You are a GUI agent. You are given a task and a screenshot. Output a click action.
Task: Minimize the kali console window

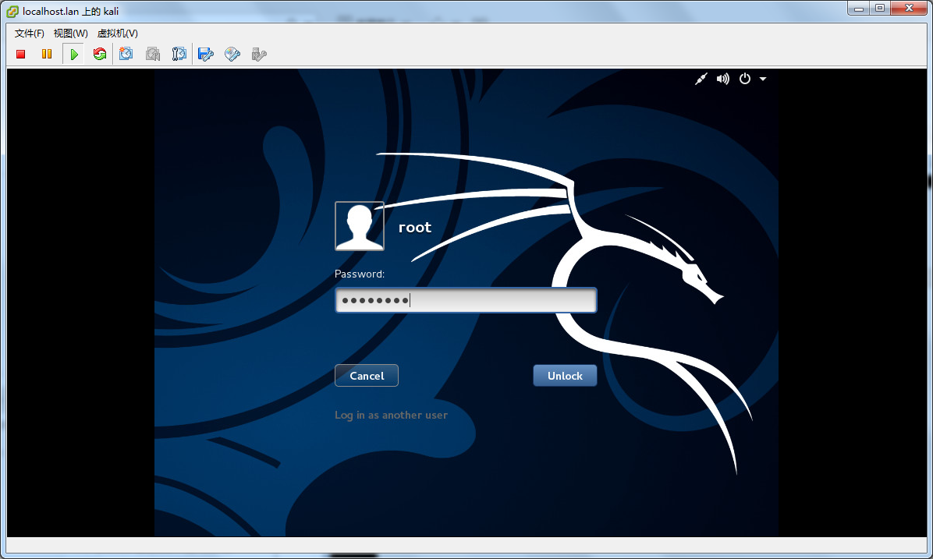859,9
